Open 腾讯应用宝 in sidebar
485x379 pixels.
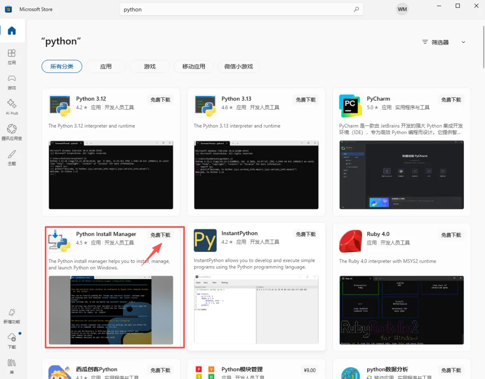tap(12, 133)
